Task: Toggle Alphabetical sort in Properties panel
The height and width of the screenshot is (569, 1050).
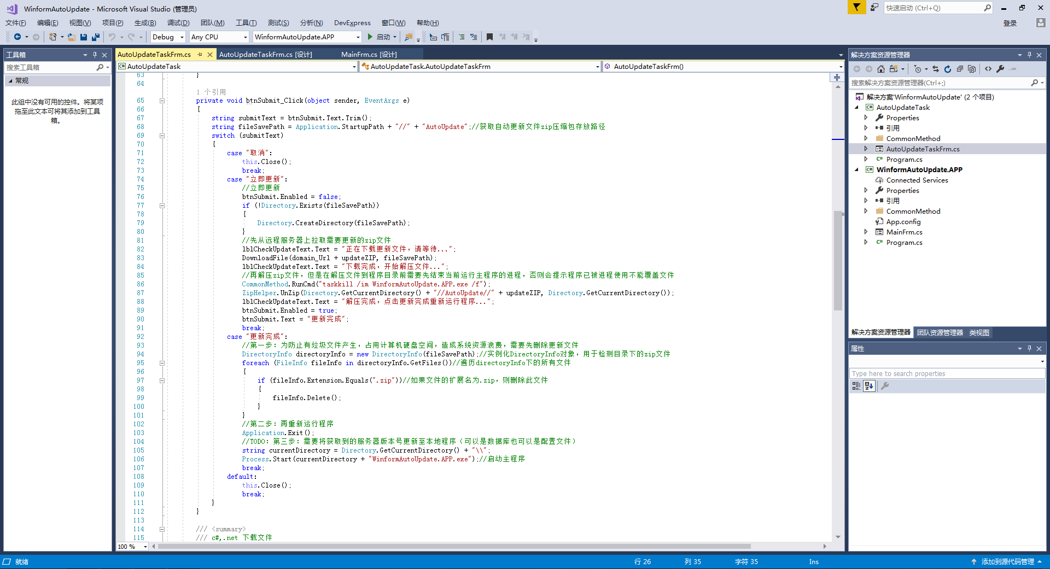Action: pos(869,386)
